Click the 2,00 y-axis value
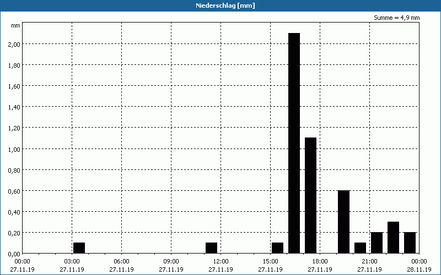441x275 pixels. point(14,44)
